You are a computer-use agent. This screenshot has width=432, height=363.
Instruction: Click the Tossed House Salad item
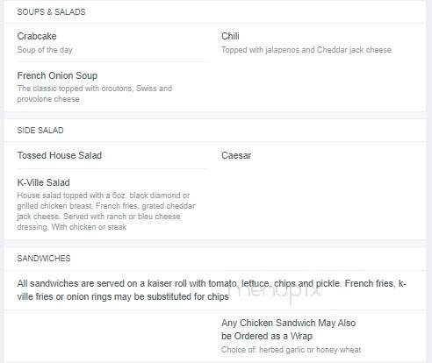60,155
